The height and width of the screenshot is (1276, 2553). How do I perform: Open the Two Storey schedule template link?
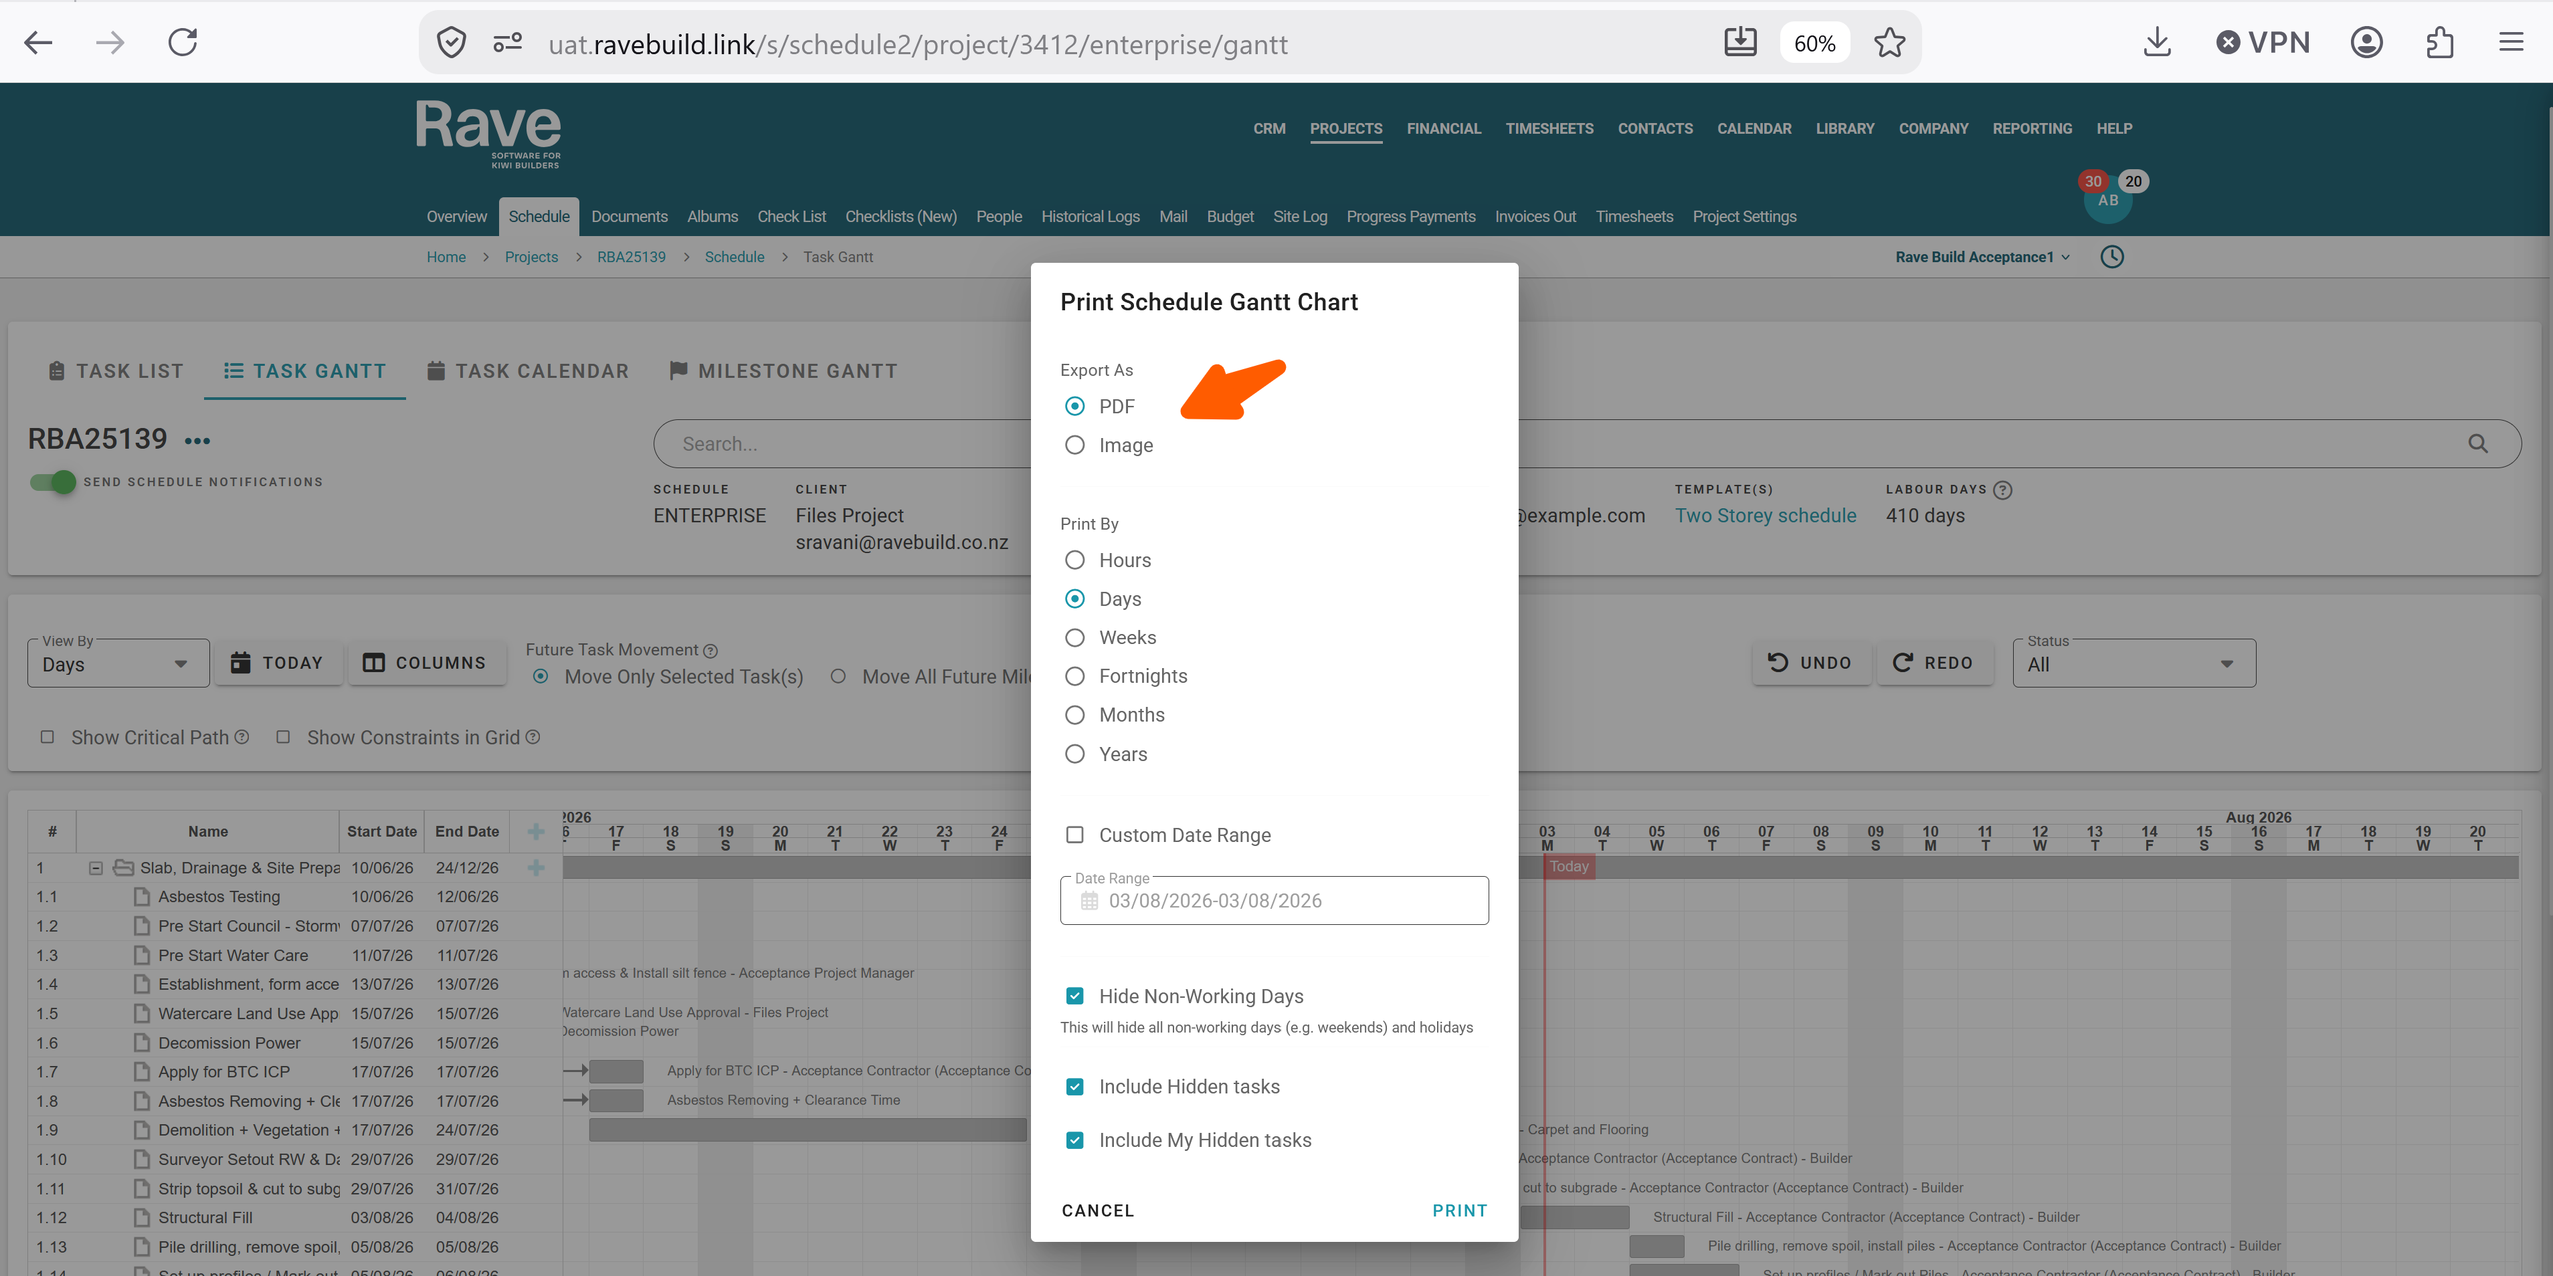point(1765,515)
